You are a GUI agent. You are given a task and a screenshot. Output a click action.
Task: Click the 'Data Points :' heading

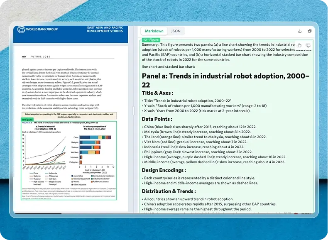(157, 119)
